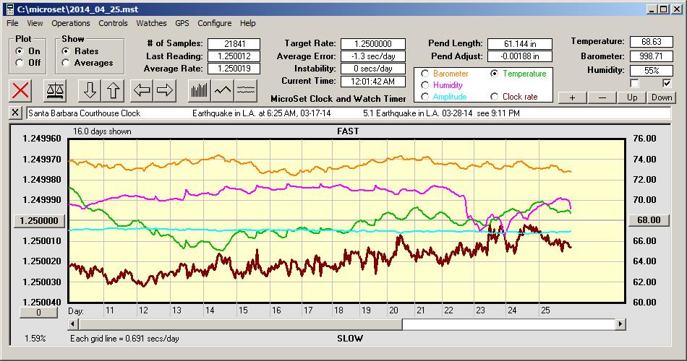
Task: Click the Barometer value field
Action: (x=651, y=56)
